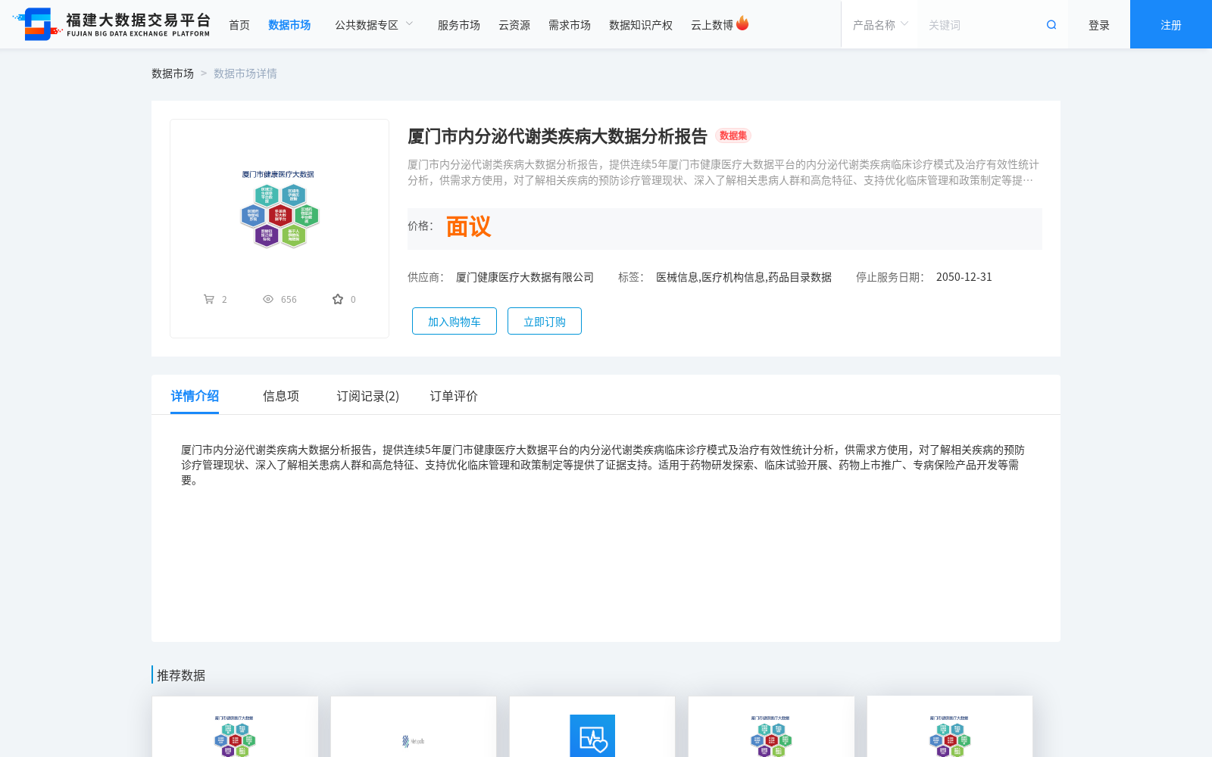Screen dimensions: 1212x757
Task: Click the 面议 price text
Action: pyautogui.click(x=468, y=226)
